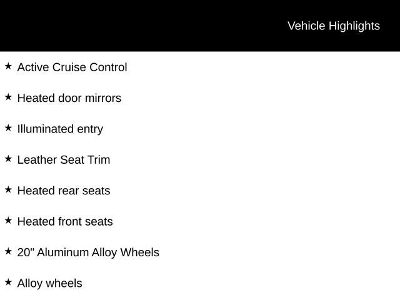Click the Heated rear seats text

tap(64, 191)
